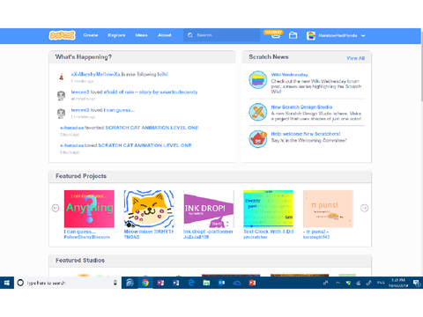Click the Ink drop! -platformer title
This screenshot has width=423, height=317.
(x=208, y=232)
